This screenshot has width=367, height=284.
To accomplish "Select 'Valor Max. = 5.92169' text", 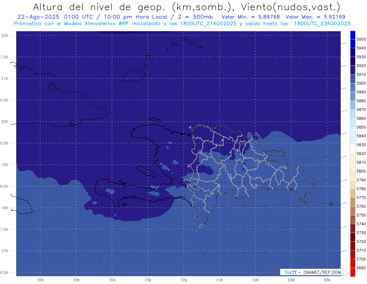I will tap(315, 17).
